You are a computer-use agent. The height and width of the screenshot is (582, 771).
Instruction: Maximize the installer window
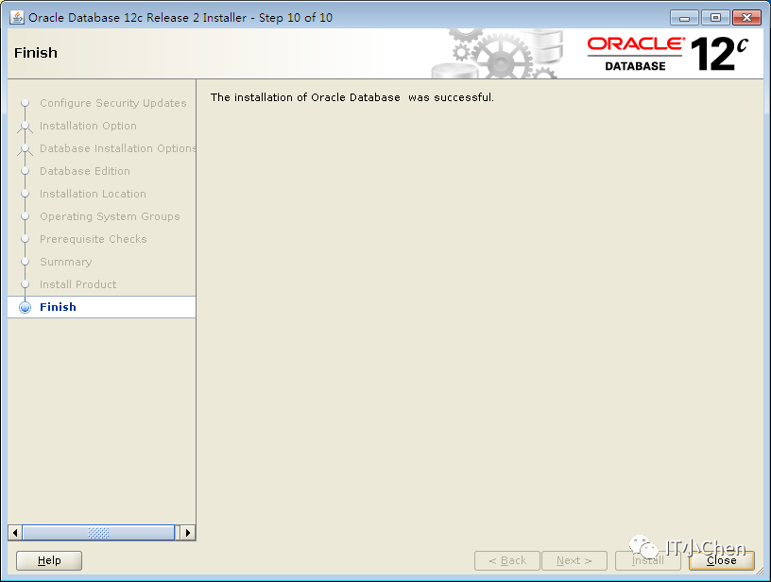point(715,18)
